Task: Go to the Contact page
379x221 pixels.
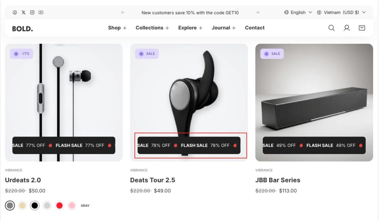Action: coord(255,28)
